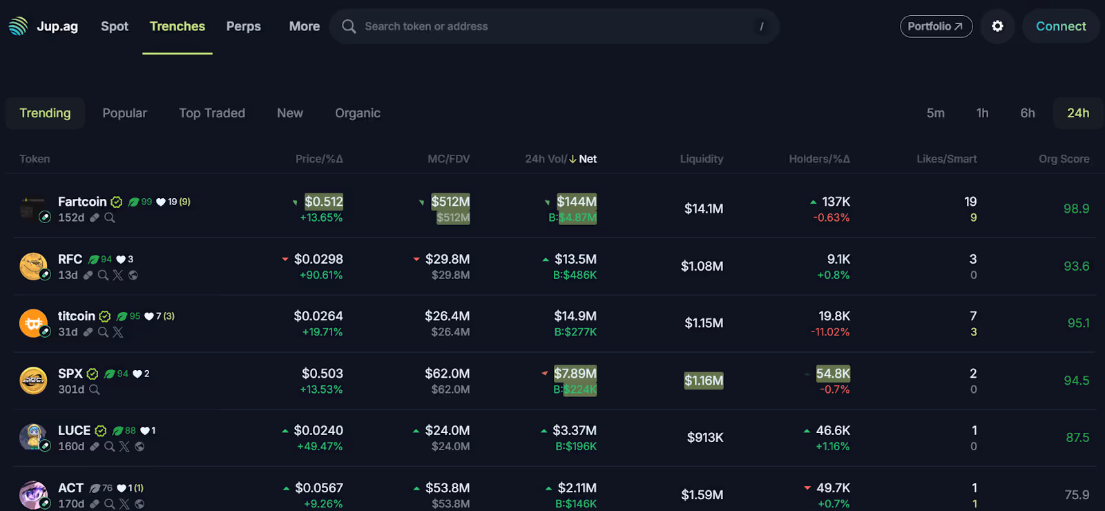This screenshot has height=511, width=1105.
Task: Switch to the Organic tab
Action: tap(358, 113)
